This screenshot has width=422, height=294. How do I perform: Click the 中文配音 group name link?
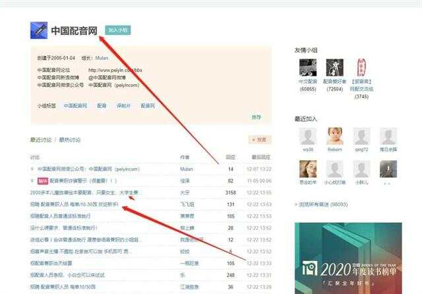click(x=308, y=81)
